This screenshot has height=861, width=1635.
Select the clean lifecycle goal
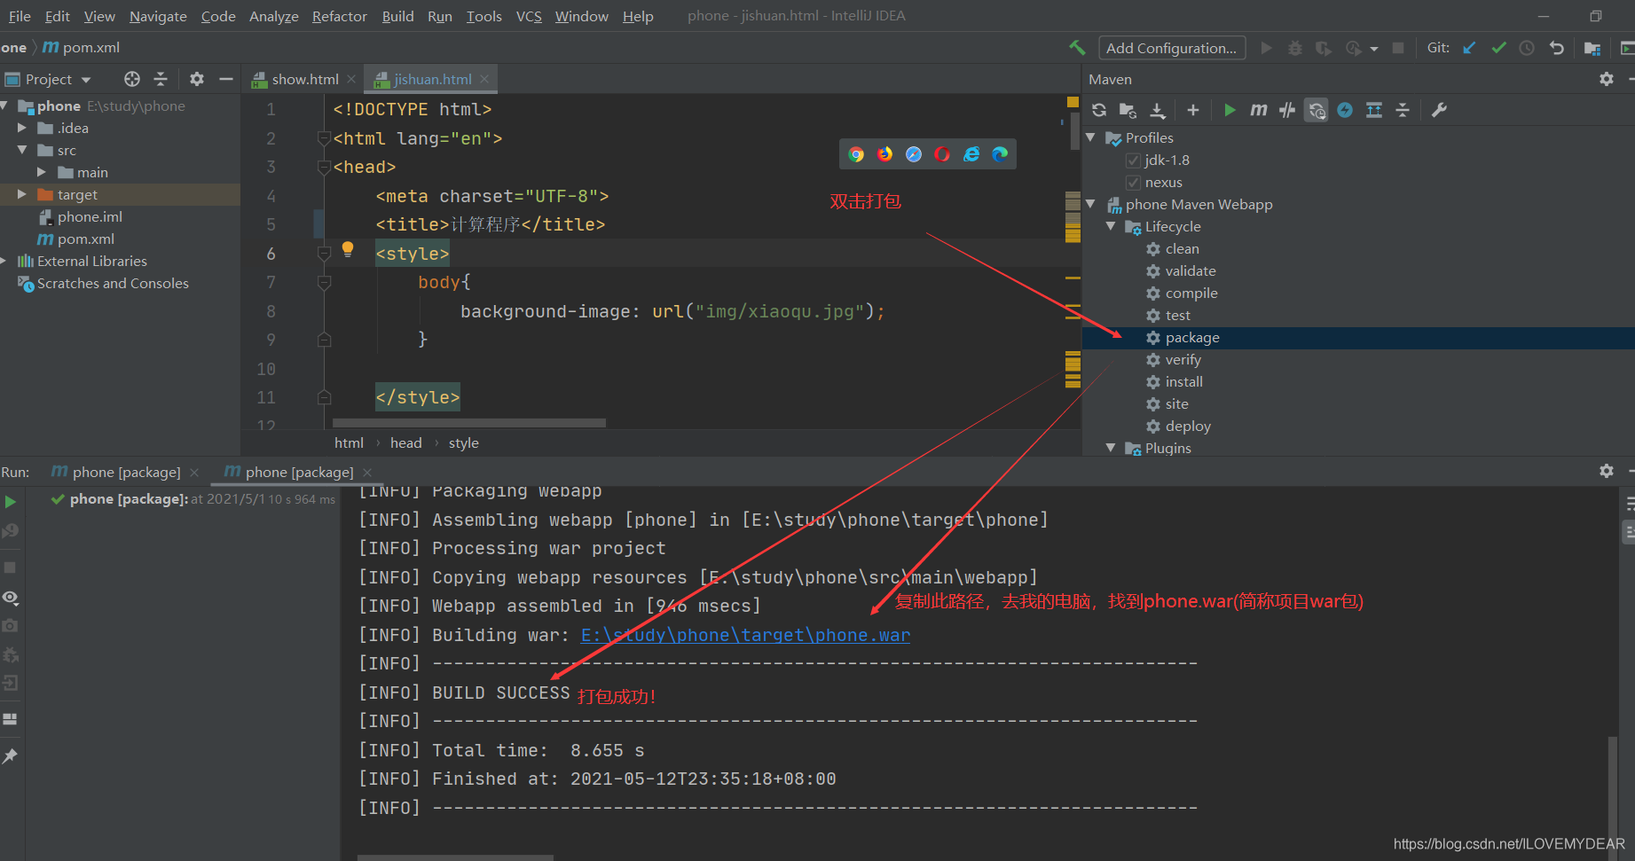1182,249
